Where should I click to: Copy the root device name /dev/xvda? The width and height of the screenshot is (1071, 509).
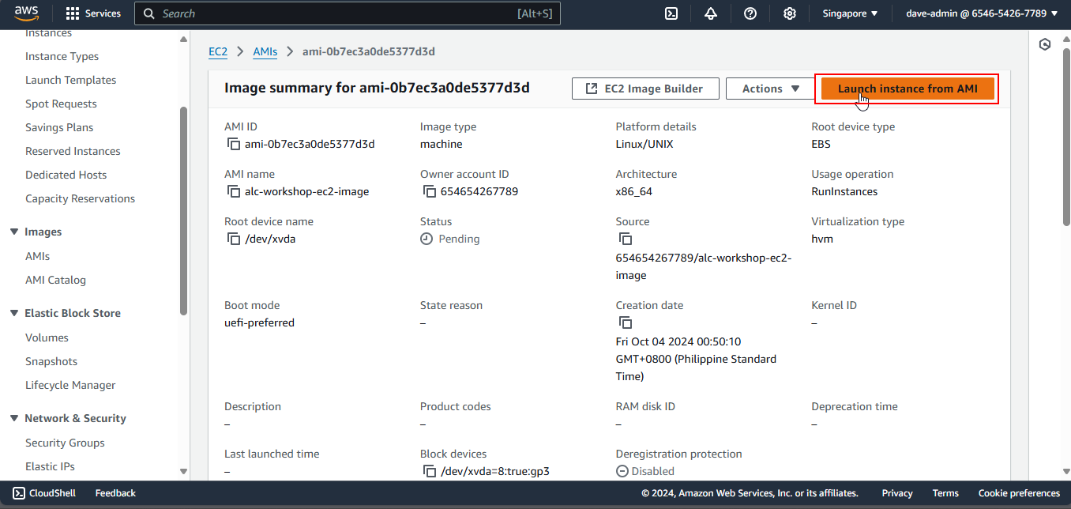[233, 239]
